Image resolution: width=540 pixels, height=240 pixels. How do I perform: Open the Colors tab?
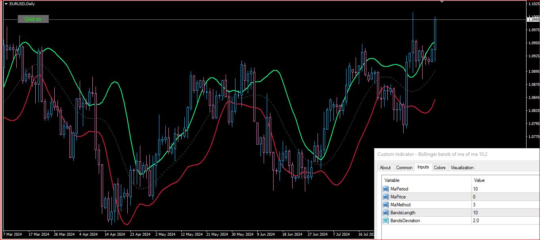click(440, 168)
